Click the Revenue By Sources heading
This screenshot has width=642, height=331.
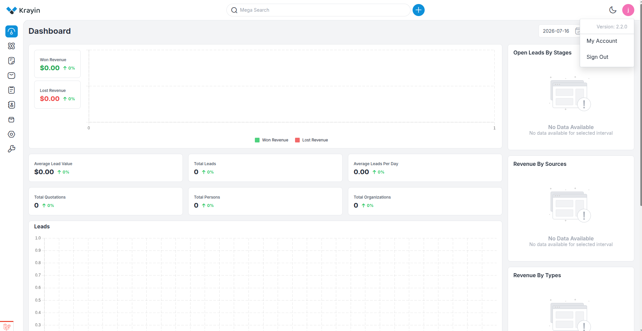tap(540, 164)
